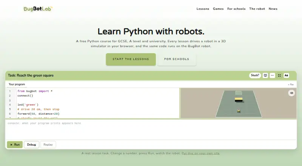This screenshot has height=166, width=302.
Task: Click line number 4 in the gutter
Action: pyautogui.click(x=10, y=105)
